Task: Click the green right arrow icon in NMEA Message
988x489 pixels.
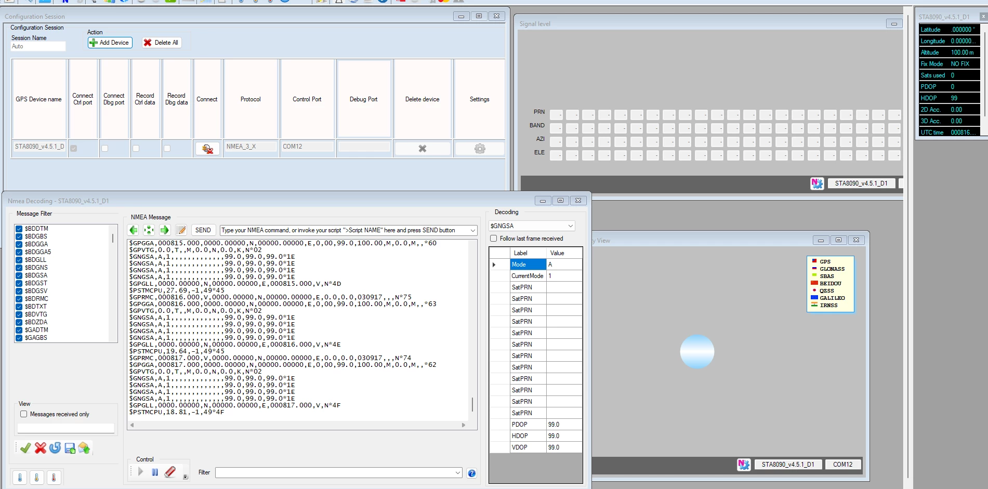Action: [x=165, y=230]
